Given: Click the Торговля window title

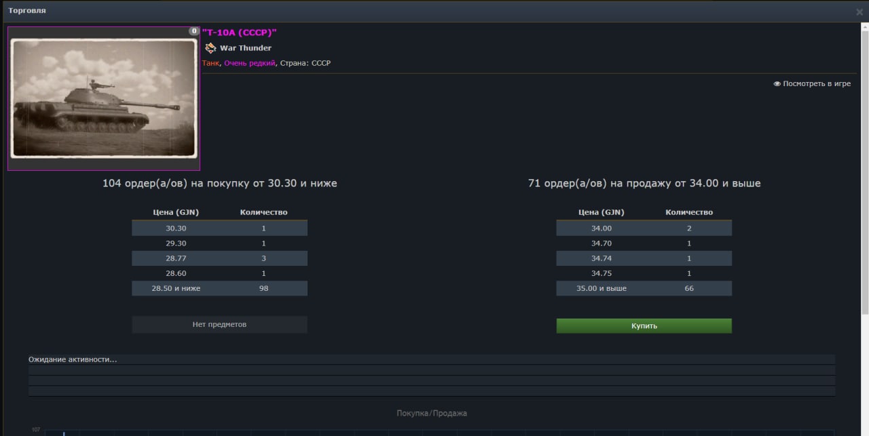Looking at the screenshot, I should tap(27, 11).
